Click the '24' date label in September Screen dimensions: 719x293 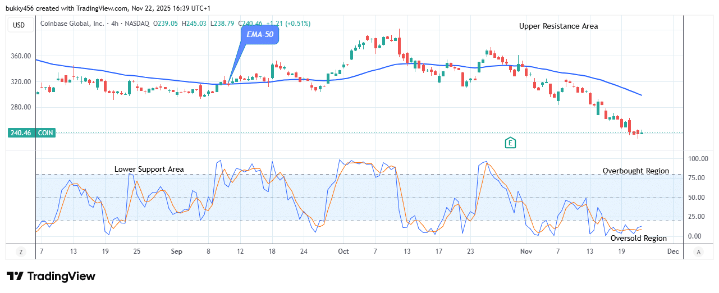[303, 251]
